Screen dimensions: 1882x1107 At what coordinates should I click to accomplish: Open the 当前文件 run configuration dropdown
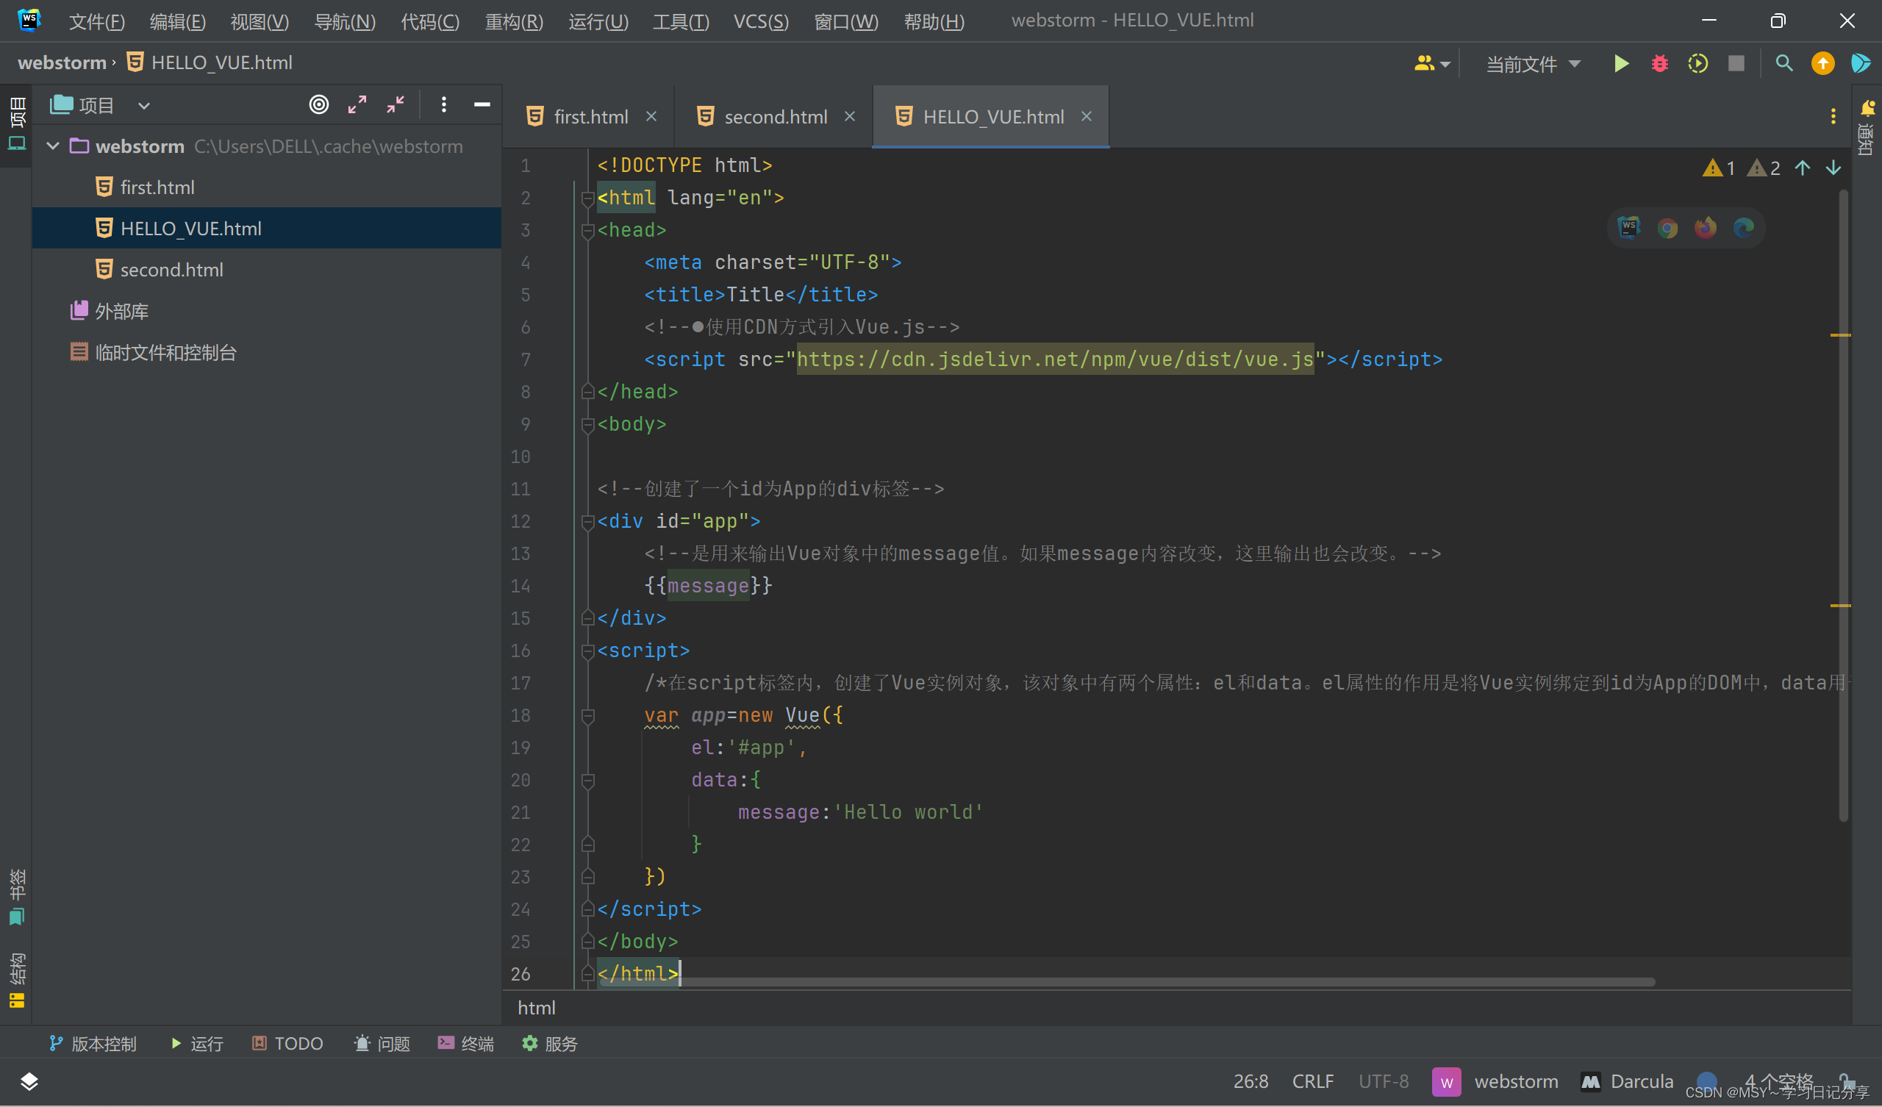click(1533, 64)
